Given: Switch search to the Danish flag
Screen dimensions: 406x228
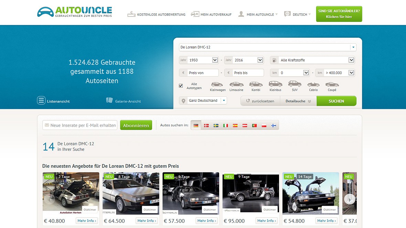Looking at the screenshot, I should point(206,125).
